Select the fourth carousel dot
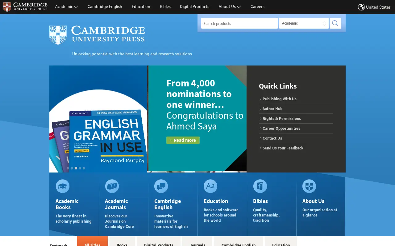 80,168
